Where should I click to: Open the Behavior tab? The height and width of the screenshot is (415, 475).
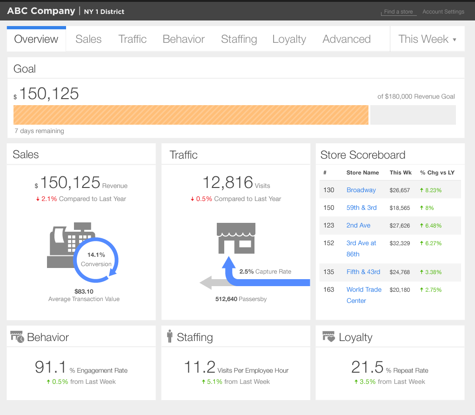pos(184,39)
